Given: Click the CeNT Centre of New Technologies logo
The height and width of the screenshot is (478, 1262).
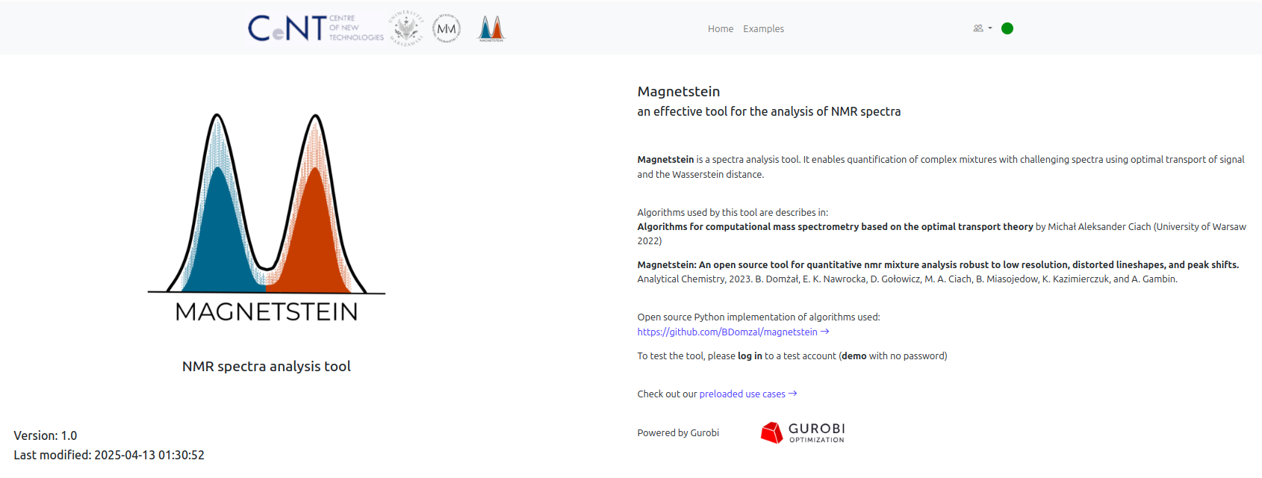Looking at the screenshot, I should point(316,28).
